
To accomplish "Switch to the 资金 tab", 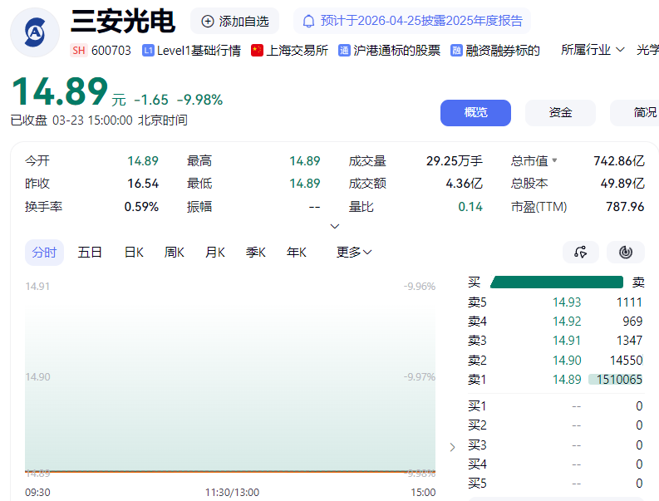I will pos(560,113).
